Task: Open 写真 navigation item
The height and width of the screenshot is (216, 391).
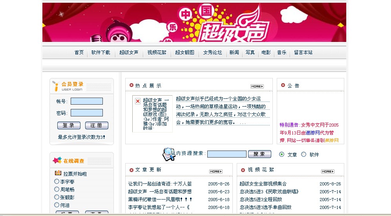Action: tap(250, 52)
